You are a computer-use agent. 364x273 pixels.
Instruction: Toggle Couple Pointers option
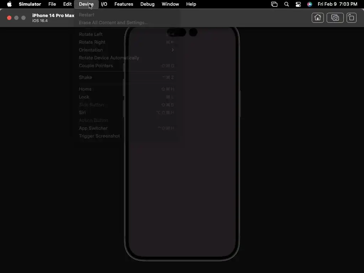coord(127,66)
